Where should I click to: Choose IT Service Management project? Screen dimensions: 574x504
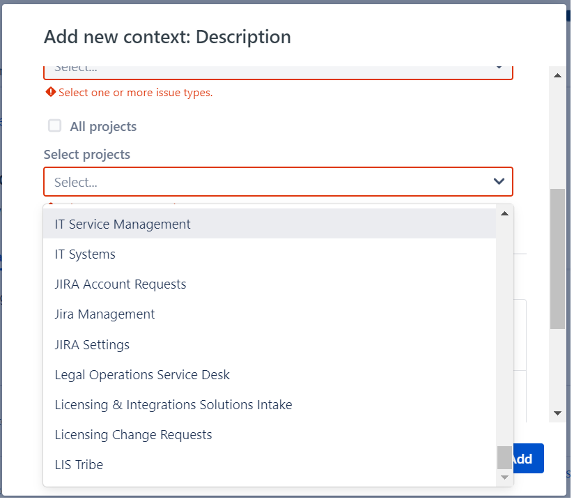[x=123, y=224]
